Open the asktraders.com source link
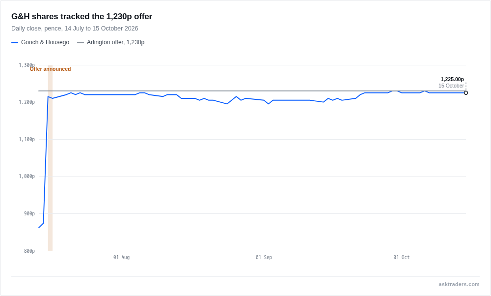 click(x=459, y=284)
